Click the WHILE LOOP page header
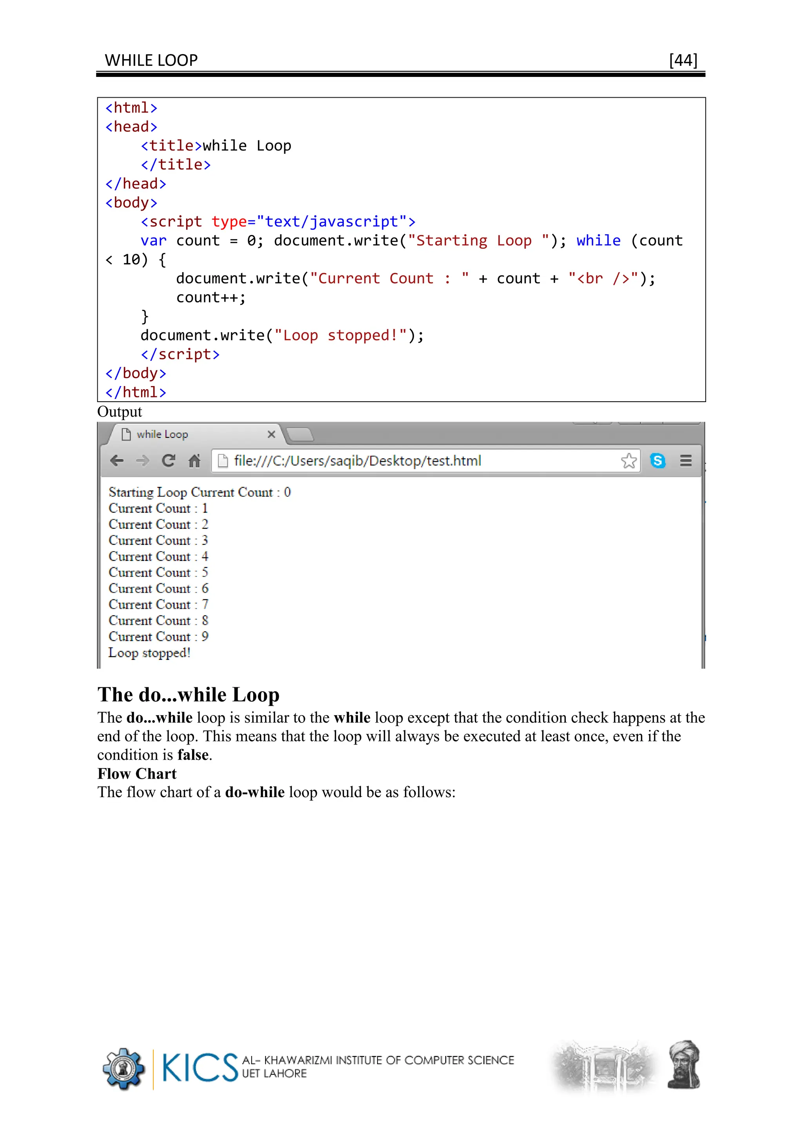803x1136 pixels. 151,60
